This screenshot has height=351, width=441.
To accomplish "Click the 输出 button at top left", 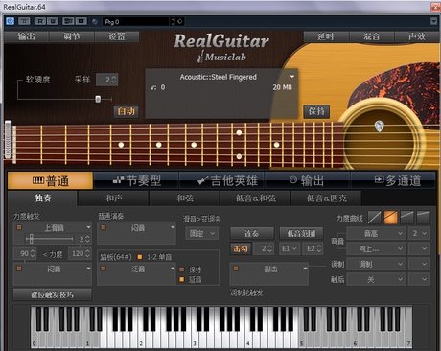I will [26, 36].
